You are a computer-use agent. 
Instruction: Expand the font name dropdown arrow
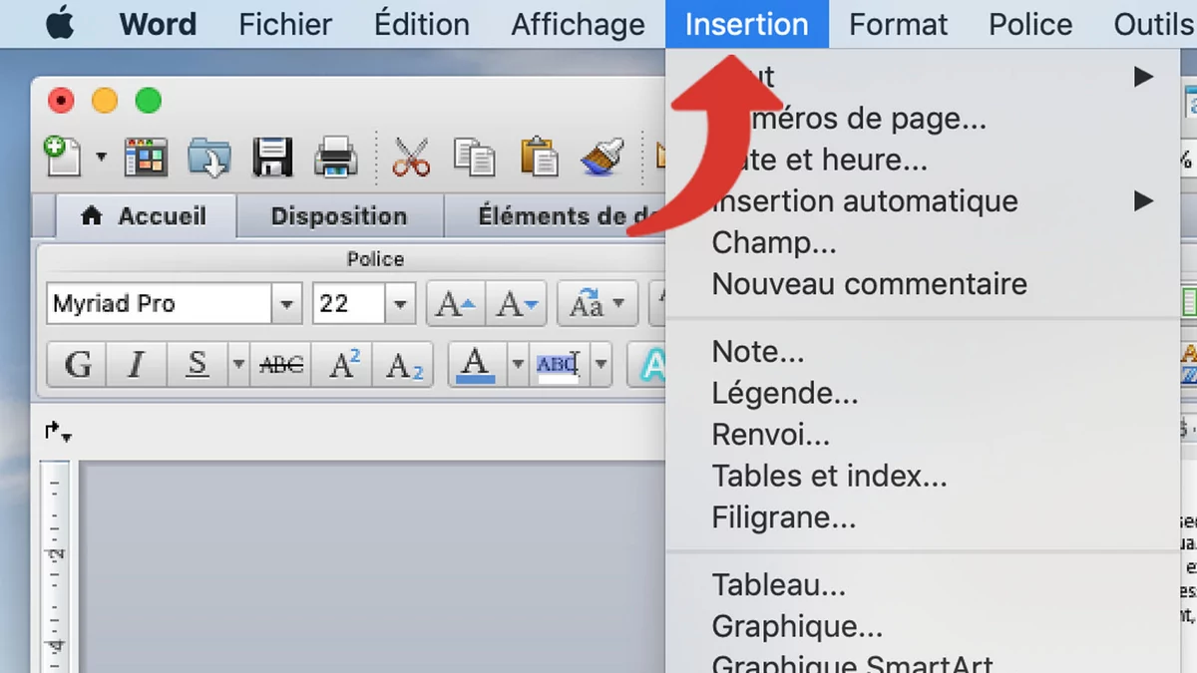coord(287,304)
